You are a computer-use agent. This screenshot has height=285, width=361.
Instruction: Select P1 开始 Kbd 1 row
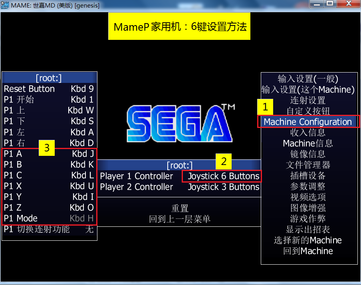49,100
